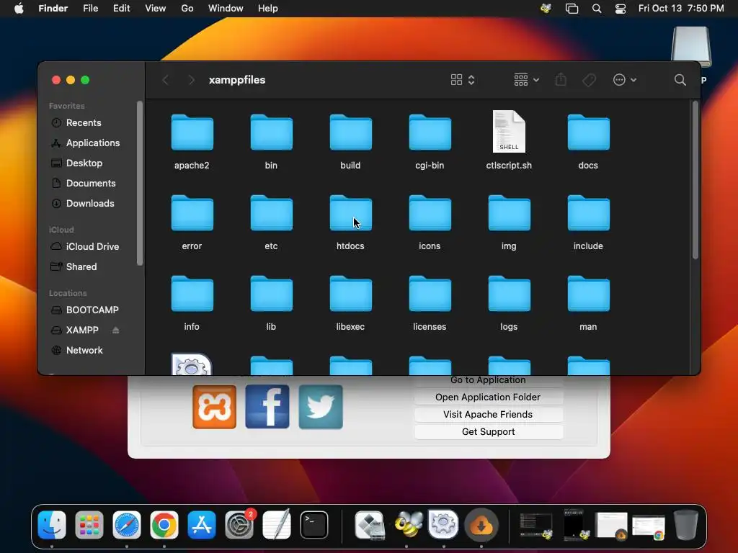The height and width of the screenshot is (553, 738).
Task: Select the icons folder
Action: tap(430, 213)
